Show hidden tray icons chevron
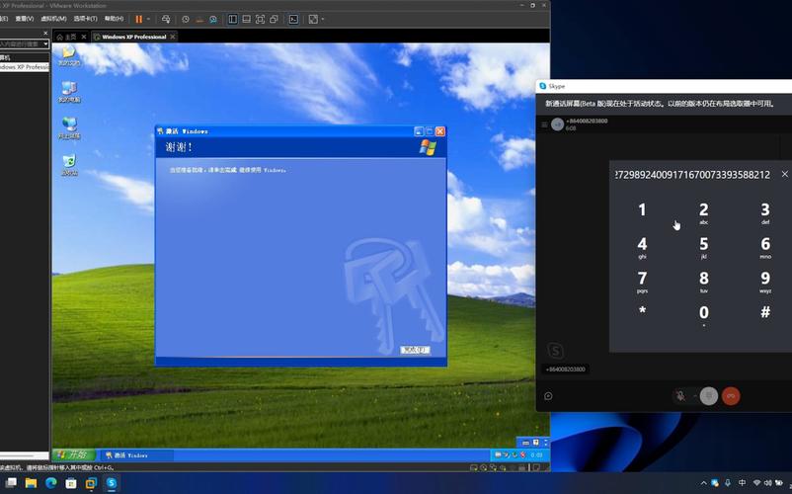The image size is (792, 494). click(x=703, y=483)
